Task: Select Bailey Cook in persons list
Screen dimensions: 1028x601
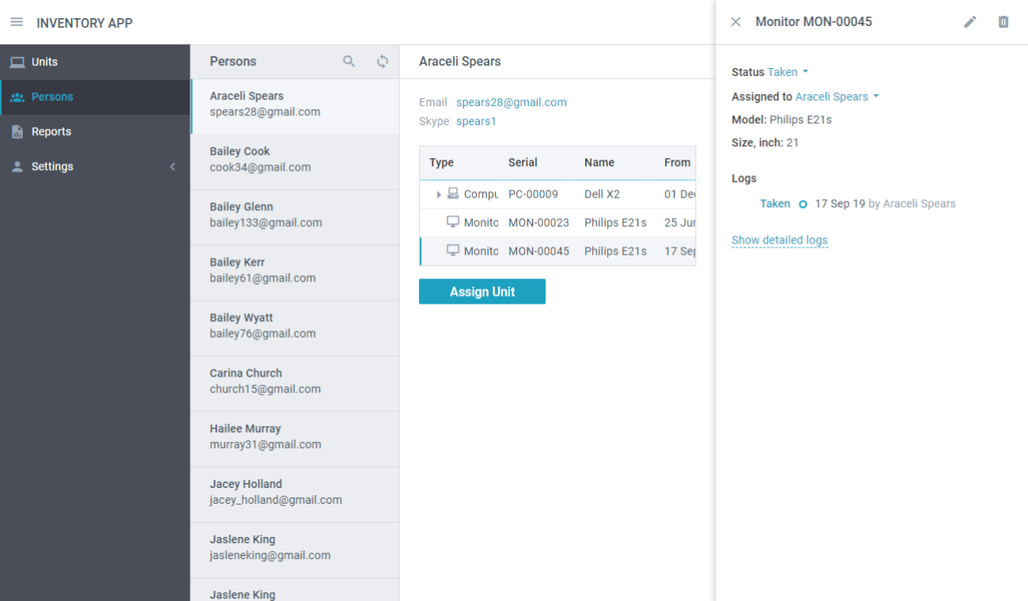Action: pyautogui.click(x=295, y=162)
